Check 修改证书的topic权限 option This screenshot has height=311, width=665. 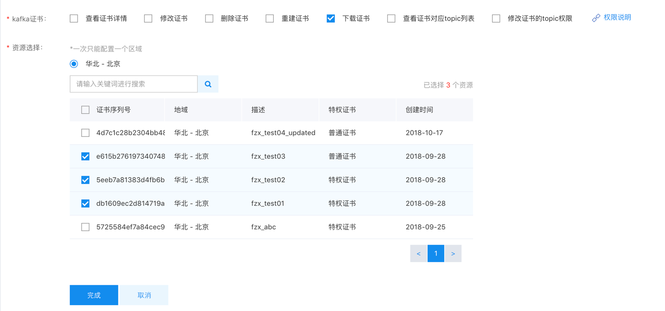pyautogui.click(x=496, y=19)
